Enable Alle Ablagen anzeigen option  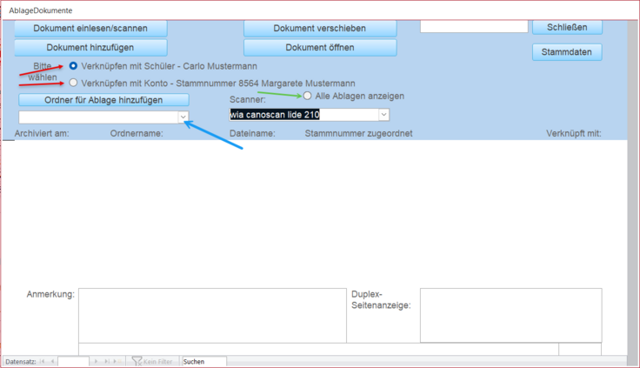point(307,96)
